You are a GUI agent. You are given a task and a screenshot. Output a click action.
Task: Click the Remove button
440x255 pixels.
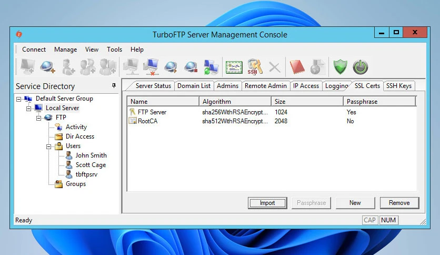point(399,203)
